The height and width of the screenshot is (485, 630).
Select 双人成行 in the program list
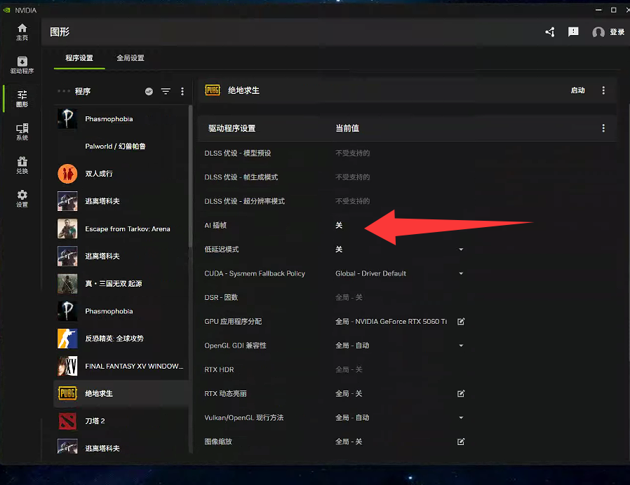[x=121, y=173]
